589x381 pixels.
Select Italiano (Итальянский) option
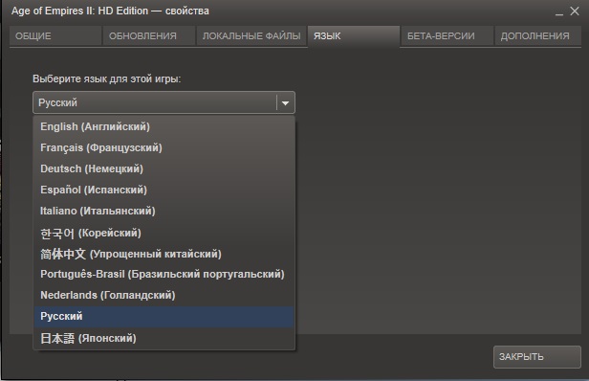164,211
